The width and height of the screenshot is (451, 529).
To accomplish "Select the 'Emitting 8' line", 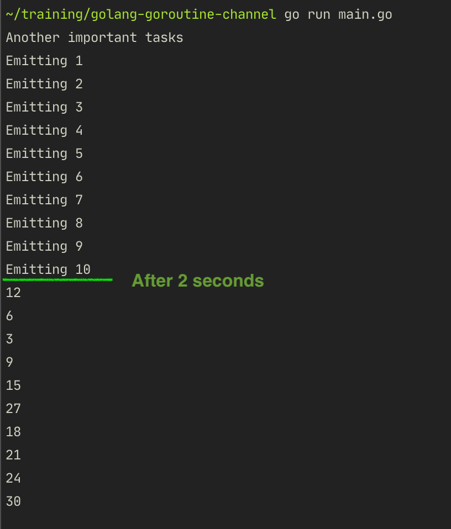I will click(44, 223).
